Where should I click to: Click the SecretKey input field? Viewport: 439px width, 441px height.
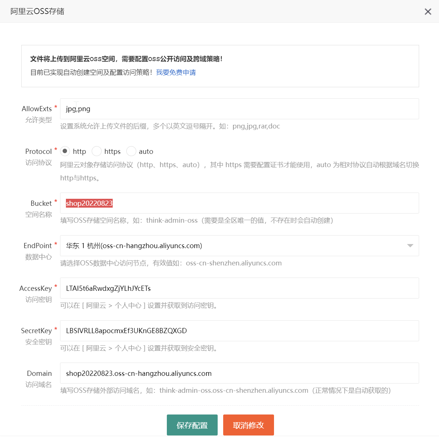(x=239, y=331)
